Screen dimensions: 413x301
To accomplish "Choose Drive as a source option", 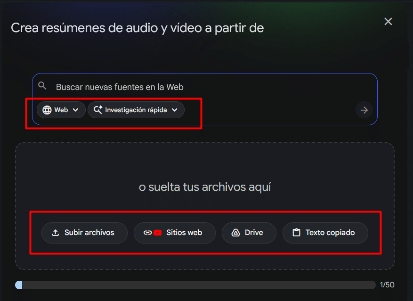I will click(x=249, y=233).
